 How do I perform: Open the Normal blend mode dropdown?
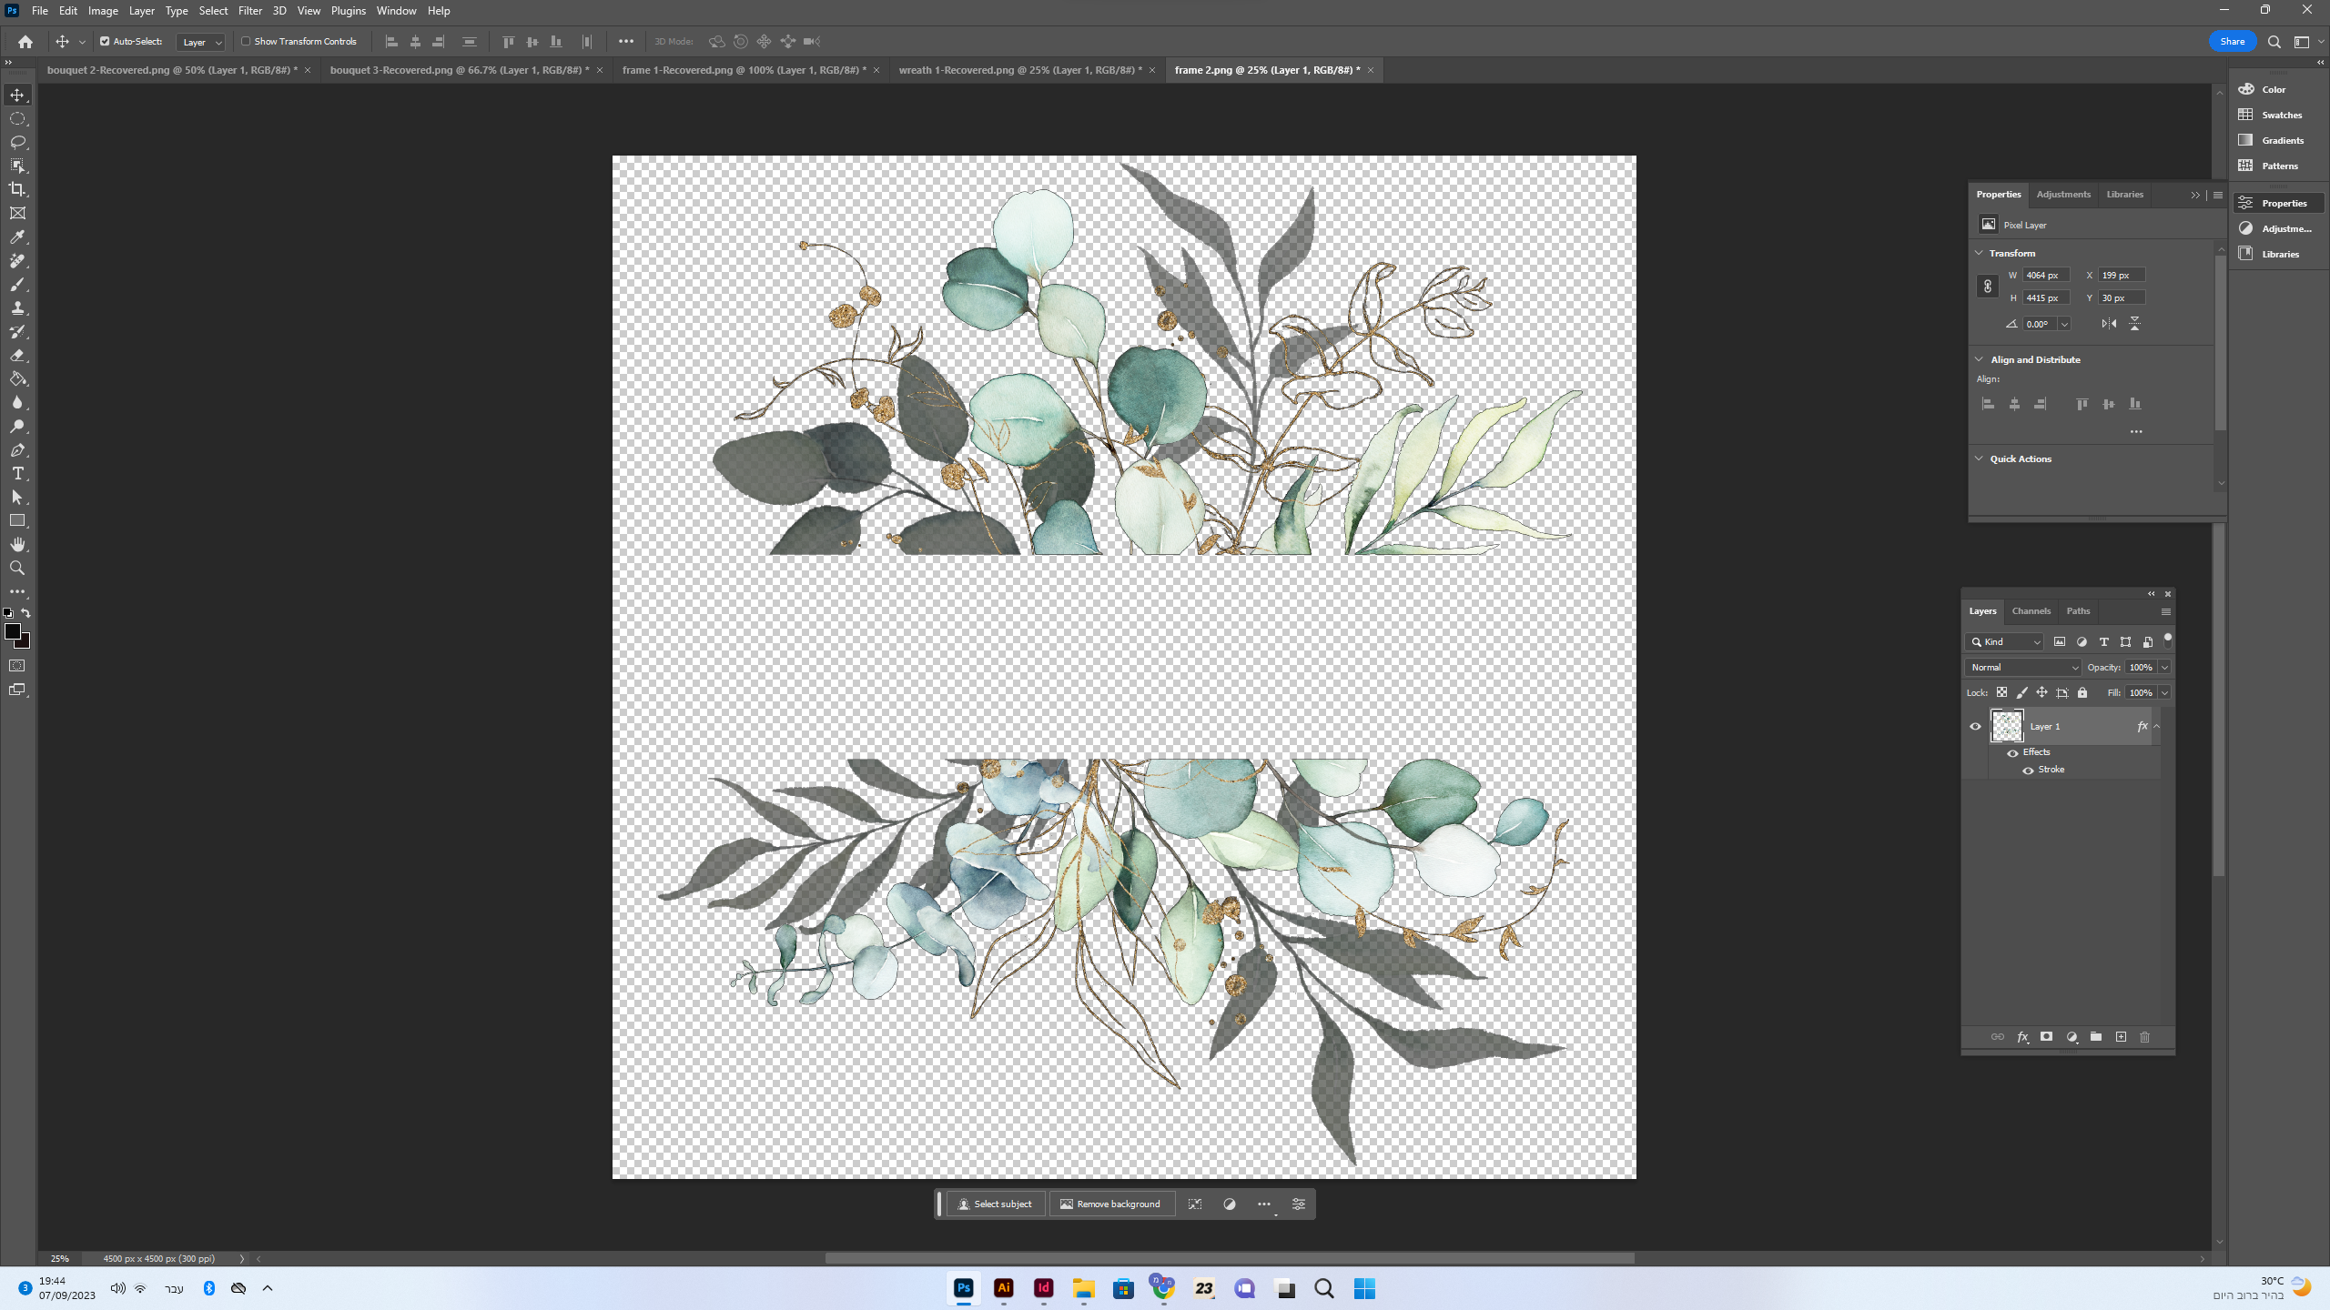(x=2022, y=667)
